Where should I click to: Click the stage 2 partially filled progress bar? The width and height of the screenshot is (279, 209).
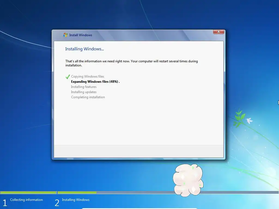(x=168, y=192)
